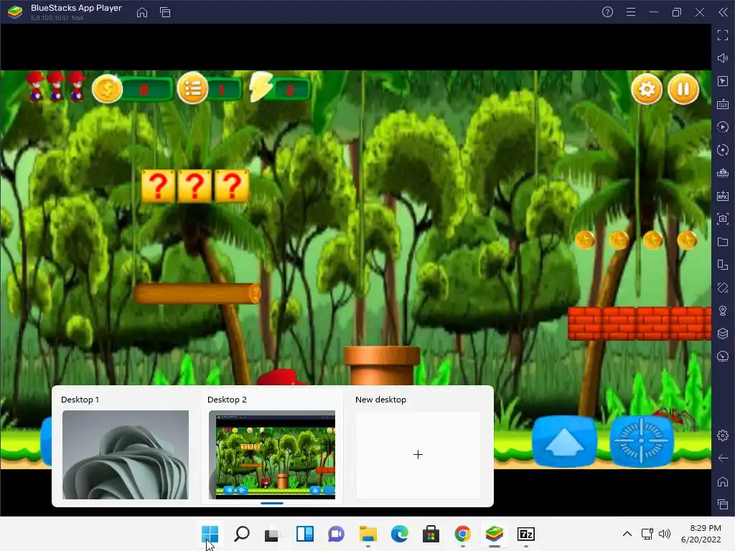This screenshot has height=551, width=735.
Task: Collapse the BlueStacks sidebar with double chevron
Action: point(724,12)
